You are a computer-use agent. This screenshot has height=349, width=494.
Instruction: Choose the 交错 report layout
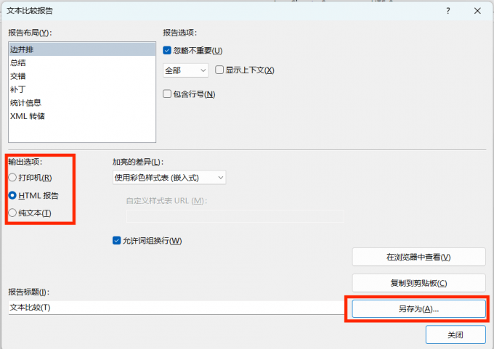click(82, 76)
